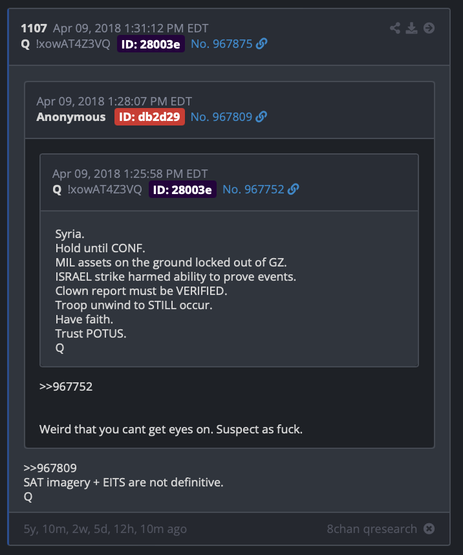This screenshot has height=555, width=463.
Task: Click the share icon on post 1107
Action: (x=395, y=28)
